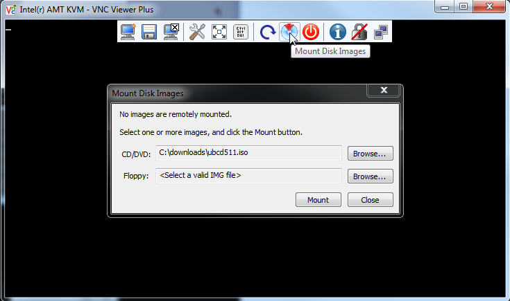510x301 pixels.
Task: Browse for a Floppy image
Action: click(370, 176)
